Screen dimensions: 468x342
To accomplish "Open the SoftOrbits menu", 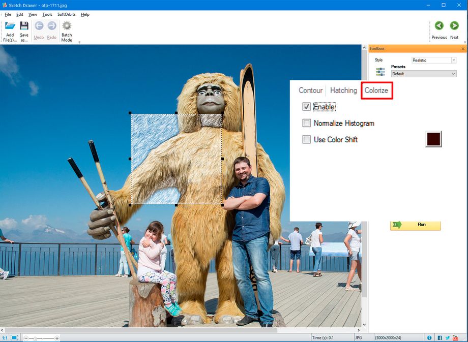I will click(65, 14).
